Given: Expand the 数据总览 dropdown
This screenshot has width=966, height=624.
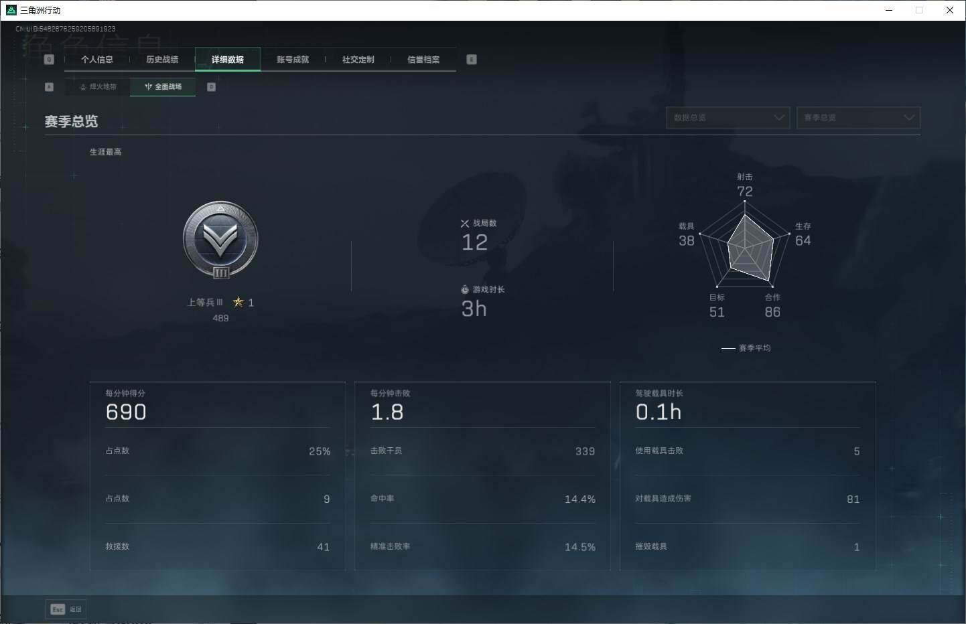Looking at the screenshot, I should (x=728, y=118).
